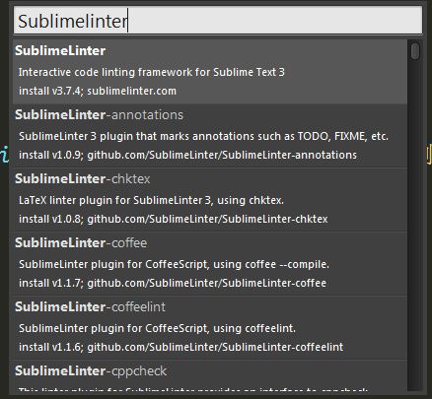Click the 'coffee --compile' description text
432x399 pixels.
[x=174, y=264]
